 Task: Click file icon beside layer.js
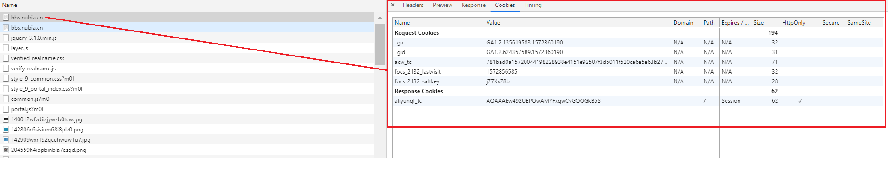(6, 48)
